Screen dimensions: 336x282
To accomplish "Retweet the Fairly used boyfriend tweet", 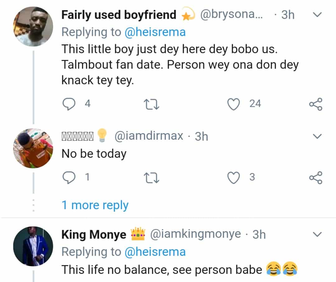I will click(x=152, y=104).
